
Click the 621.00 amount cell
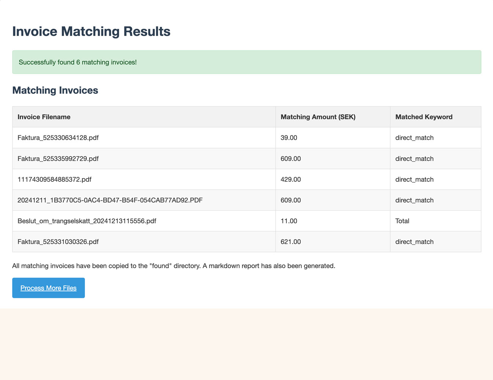tap(290, 242)
